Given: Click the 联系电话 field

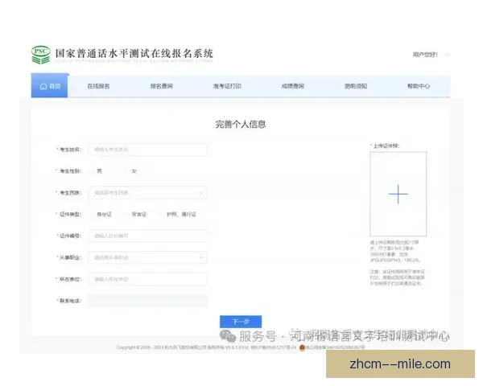Looking at the screenshot, I should 148,301.
